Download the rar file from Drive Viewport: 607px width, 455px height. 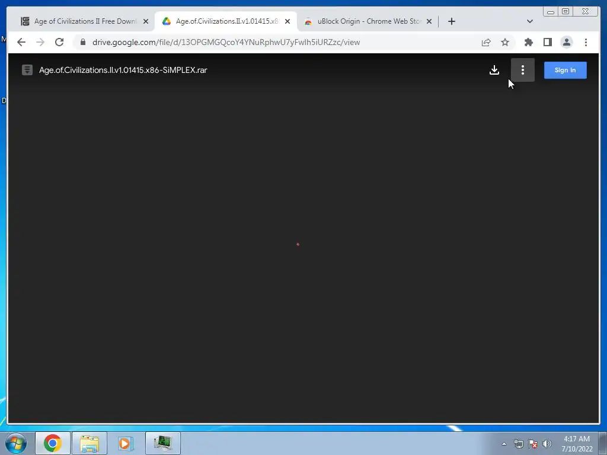tap(494, 70)
